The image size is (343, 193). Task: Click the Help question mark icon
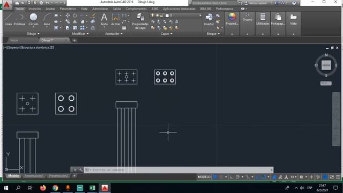click(294, 3)
